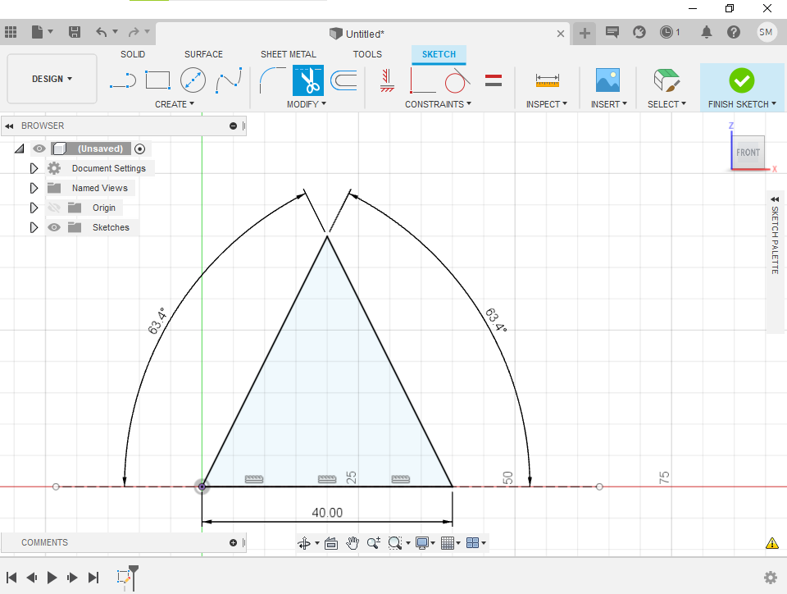This screenshot has height=594, width=787.
Task: Select the Circle sketch tool
Action: pos(193,80)
